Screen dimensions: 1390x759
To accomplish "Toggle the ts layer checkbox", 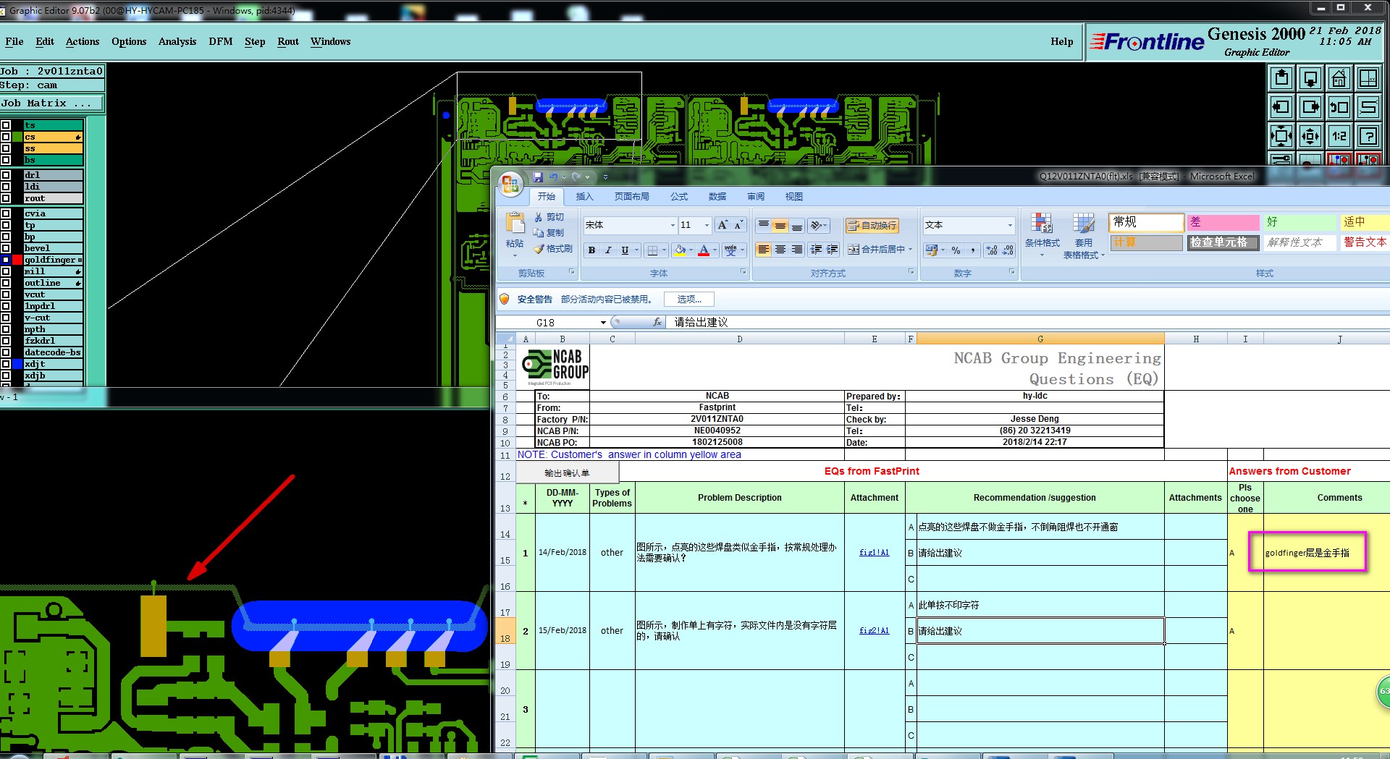I will [x=6, y=125].
